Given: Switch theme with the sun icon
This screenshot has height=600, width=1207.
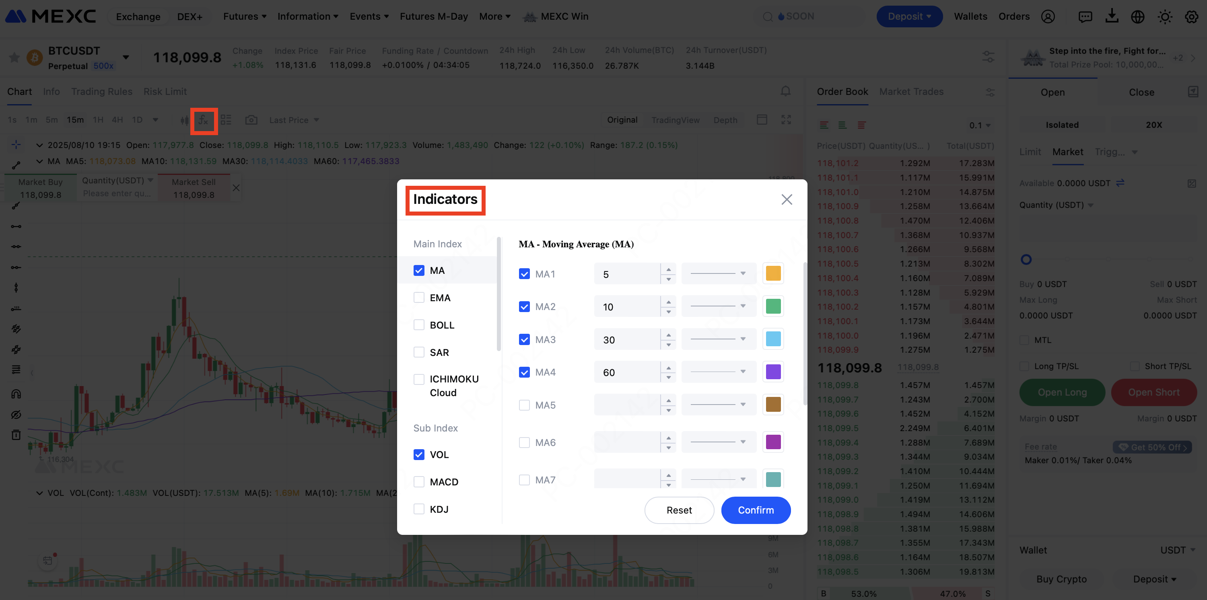Looking at the screenshot, I should coord(1164,17).
